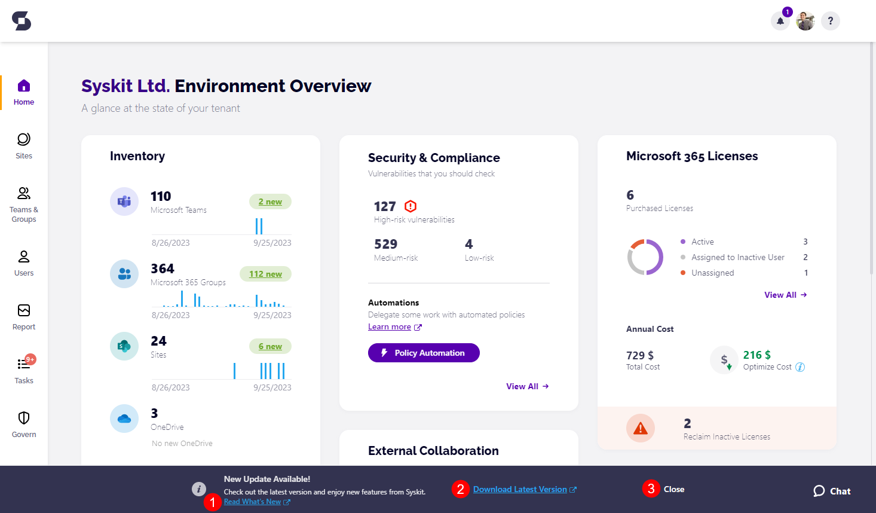The width and height of the screenshot is (876, 513).
Task: Click the Microsoft Teams inventory icon
Action: click(x=124, y=201)
